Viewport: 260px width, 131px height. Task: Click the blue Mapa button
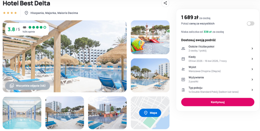pos(150,113)
